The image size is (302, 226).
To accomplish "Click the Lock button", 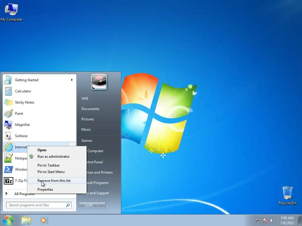I will [x=89, y=205].
